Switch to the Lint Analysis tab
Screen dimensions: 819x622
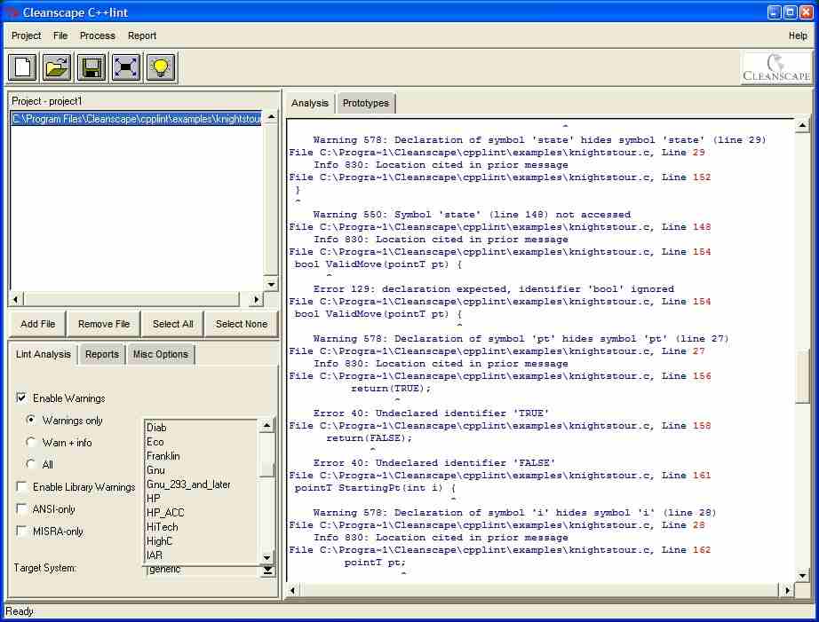(x=44, y=354)
